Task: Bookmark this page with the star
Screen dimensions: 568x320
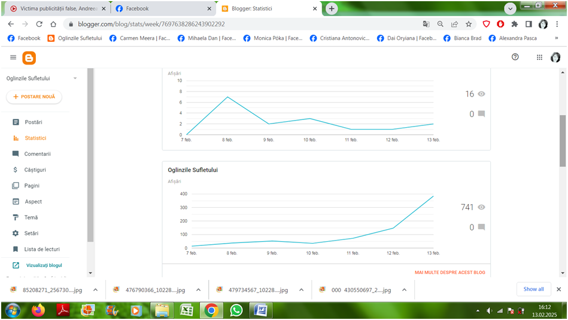Action: [x=469, y=24]
